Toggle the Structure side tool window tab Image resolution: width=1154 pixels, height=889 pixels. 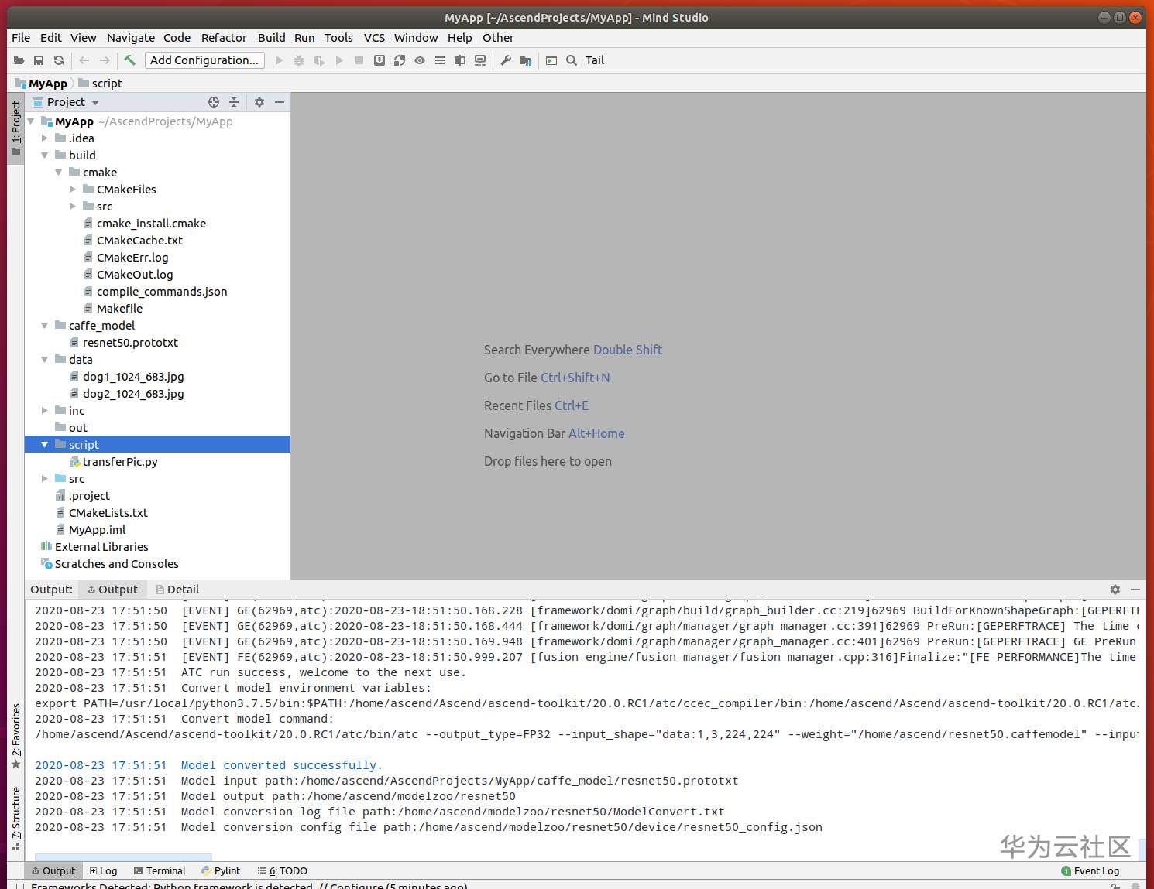coord(15,819)
